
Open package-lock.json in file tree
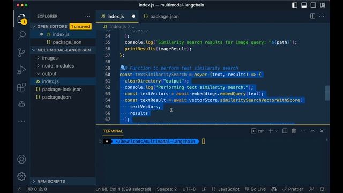tap(63, 90)
